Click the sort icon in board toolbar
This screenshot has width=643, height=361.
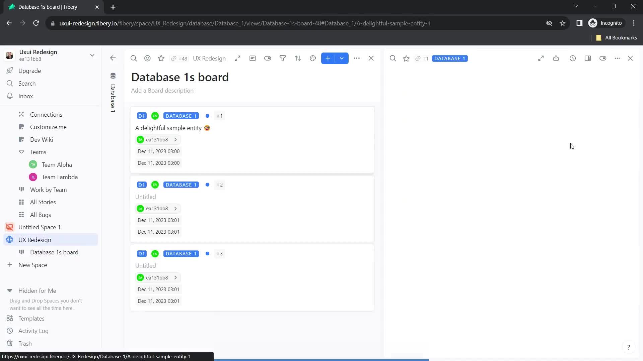(298, 58)
